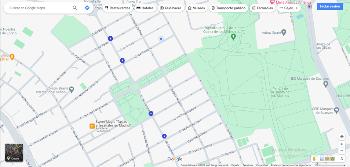Click the C. de Tegucigalpa street label
Viewport: 350px width, 167px height.
click(185, 113)
